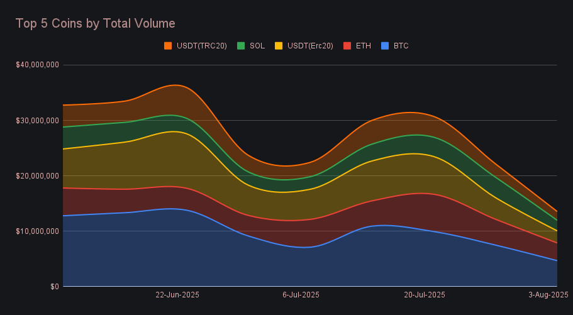Click the blue BTC legend swatch
573x315 pixels.
[x=385, y=46]
